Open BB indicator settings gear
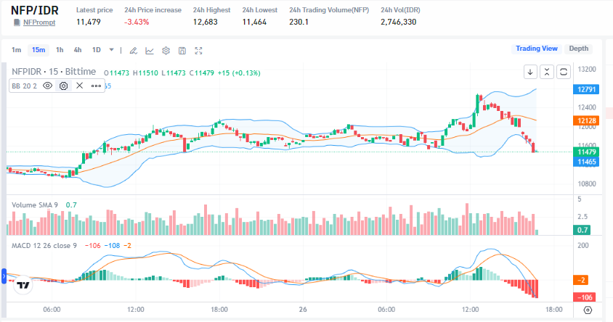613x322 pixels. 64,86
